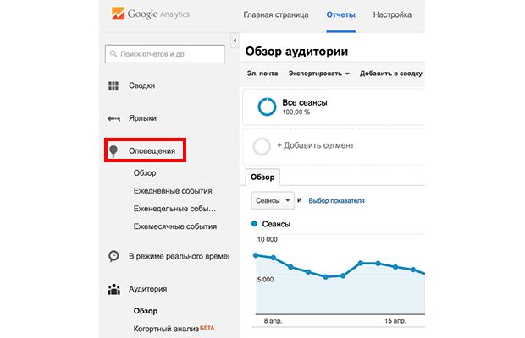Screen dimensions: 525x338
Task: Open the Сеансы metric dropdown
Action: tap(272, 200)
